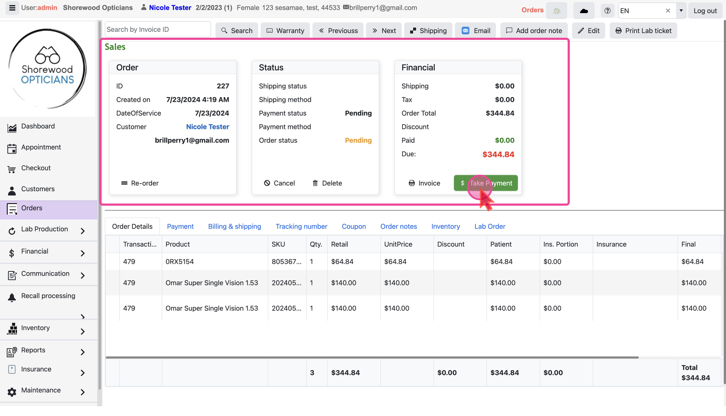Open the Nicole Tester customer link

[207, 127]
